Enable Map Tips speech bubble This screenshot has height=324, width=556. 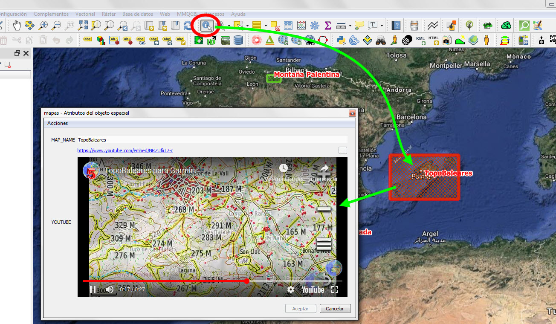coord(359,26)
